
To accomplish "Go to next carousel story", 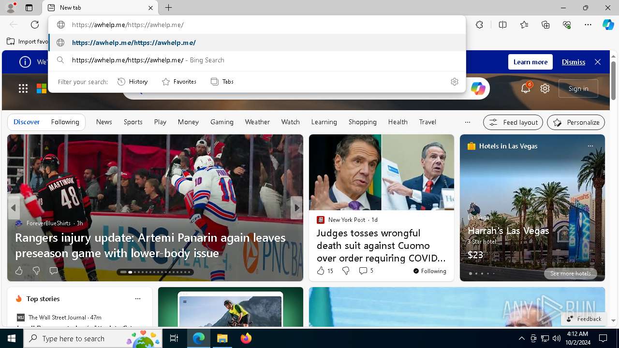I will (x=296, y=208).
